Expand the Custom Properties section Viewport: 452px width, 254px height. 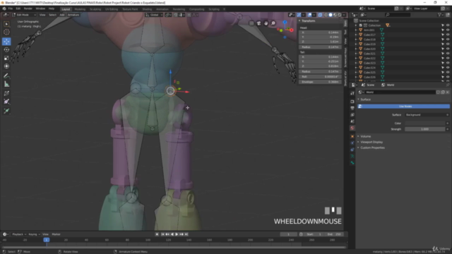(x=371, y=147)
